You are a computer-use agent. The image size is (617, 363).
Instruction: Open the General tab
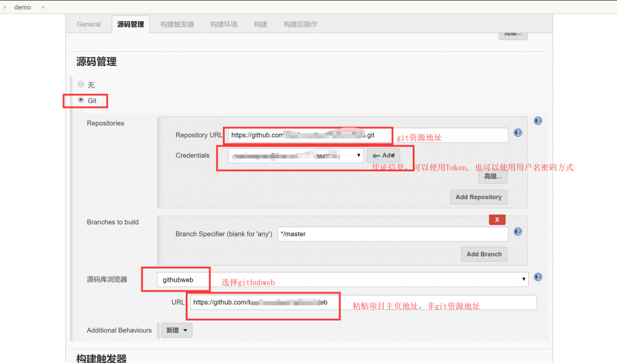[88, 24]
